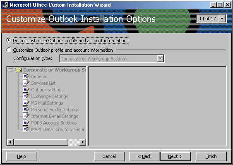Screen dimensions: 233x165
Task: Click the Personal Folder Settings page icon
Action: tap(26, 110)
